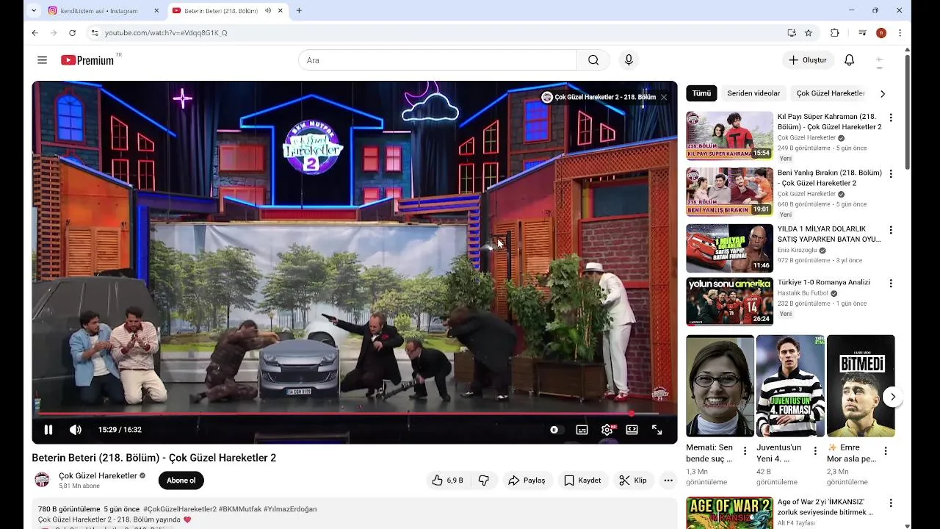Focus the Ara search field
The height and width of the screenshot is (529, 940).
[x=438, y=60]
